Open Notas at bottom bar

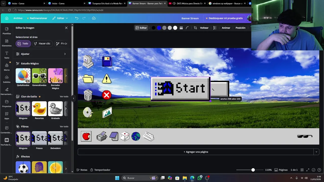click(x=82, y=170)
